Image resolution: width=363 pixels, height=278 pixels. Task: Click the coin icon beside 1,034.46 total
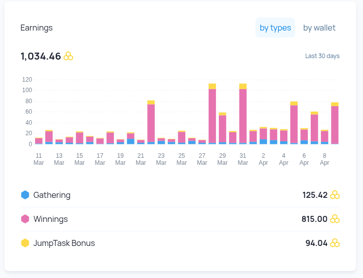click(x=68, y=56)
